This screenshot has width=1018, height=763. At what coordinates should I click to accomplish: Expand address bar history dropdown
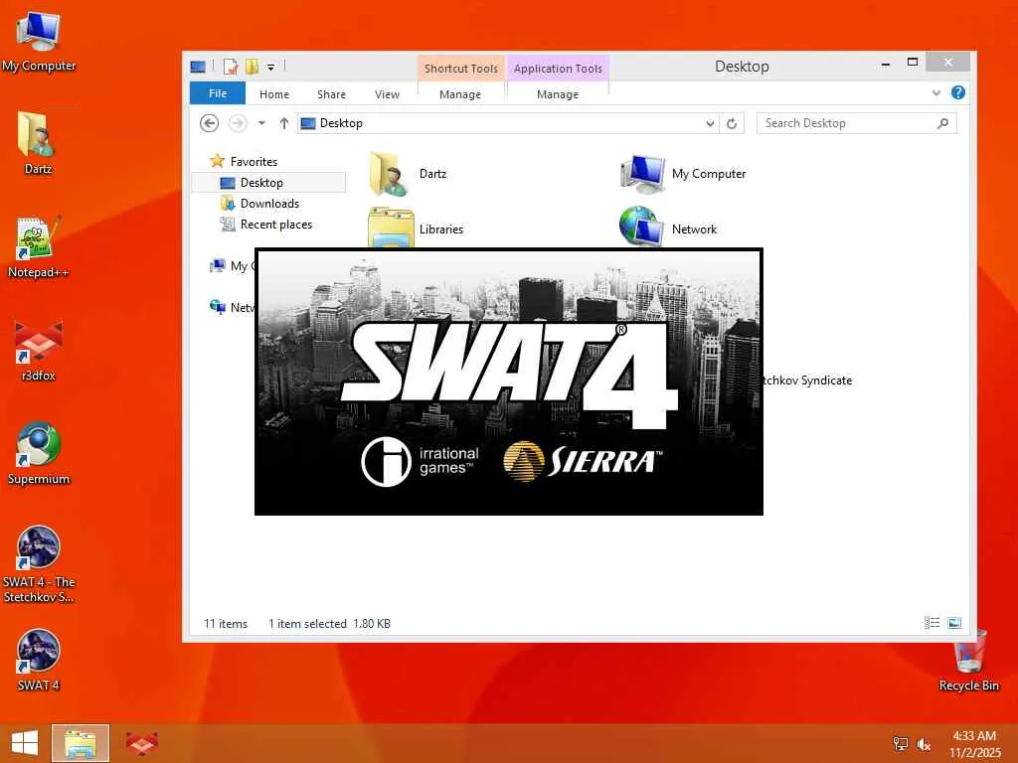point(710,123)
